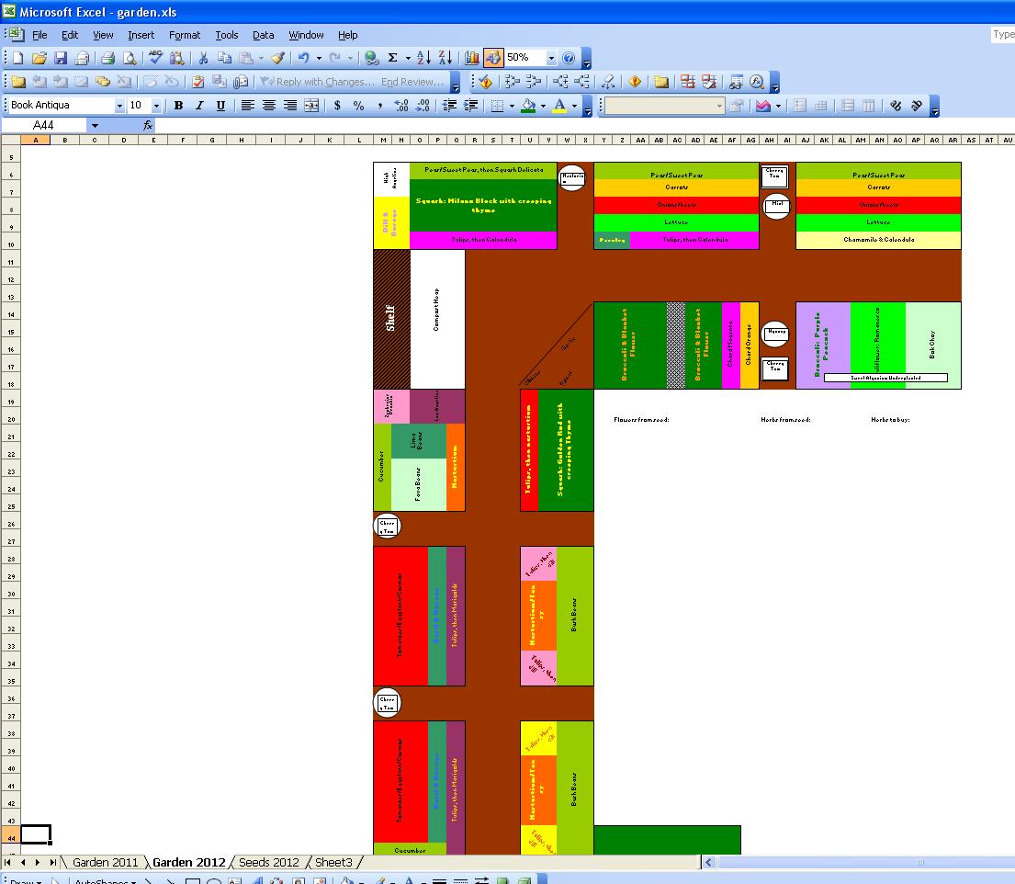Switch to the Garden 2011 sheet tab
This screenshot has width=1015, height=884.
pyautogui.click(x=105, y=862)
